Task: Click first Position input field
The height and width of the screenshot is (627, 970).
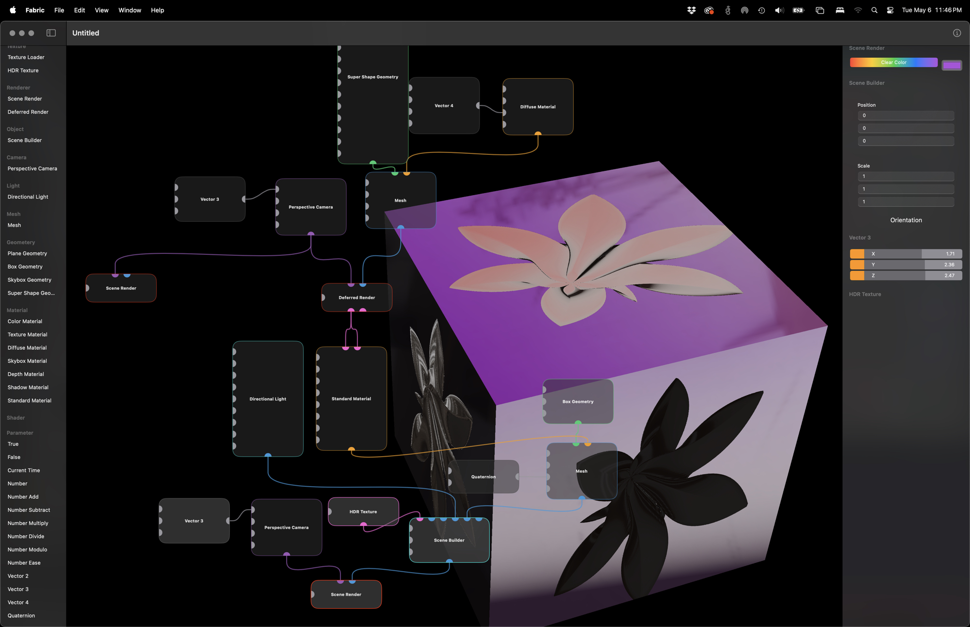Action: pyautogui.click(x=905, y=115)
